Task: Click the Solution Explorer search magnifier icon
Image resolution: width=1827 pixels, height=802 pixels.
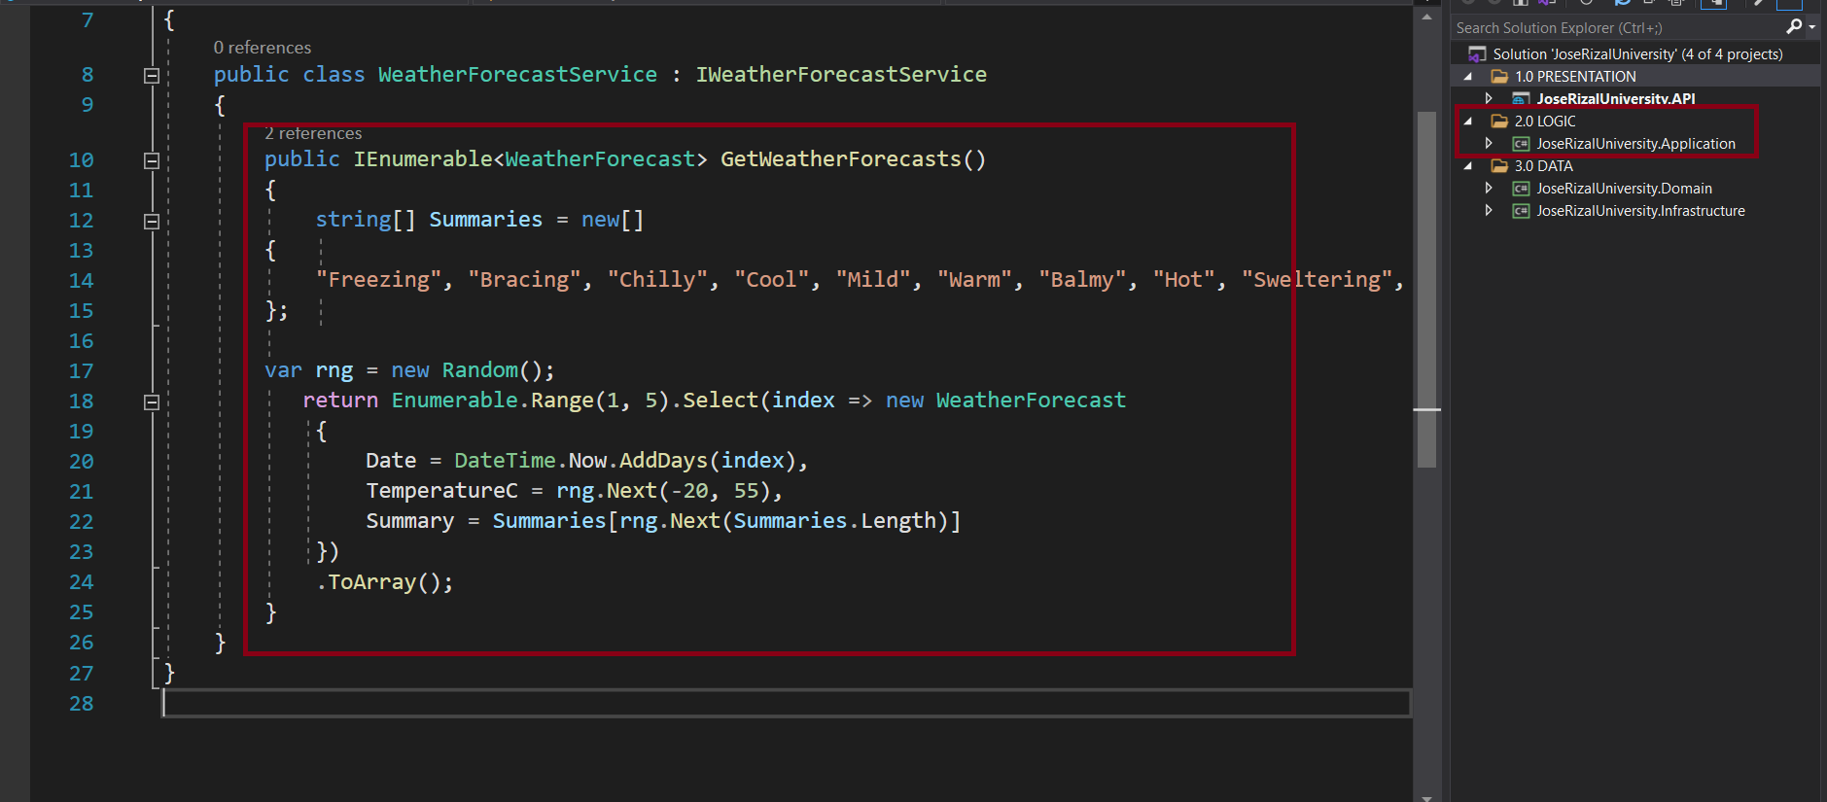Action: (1794, 27)
